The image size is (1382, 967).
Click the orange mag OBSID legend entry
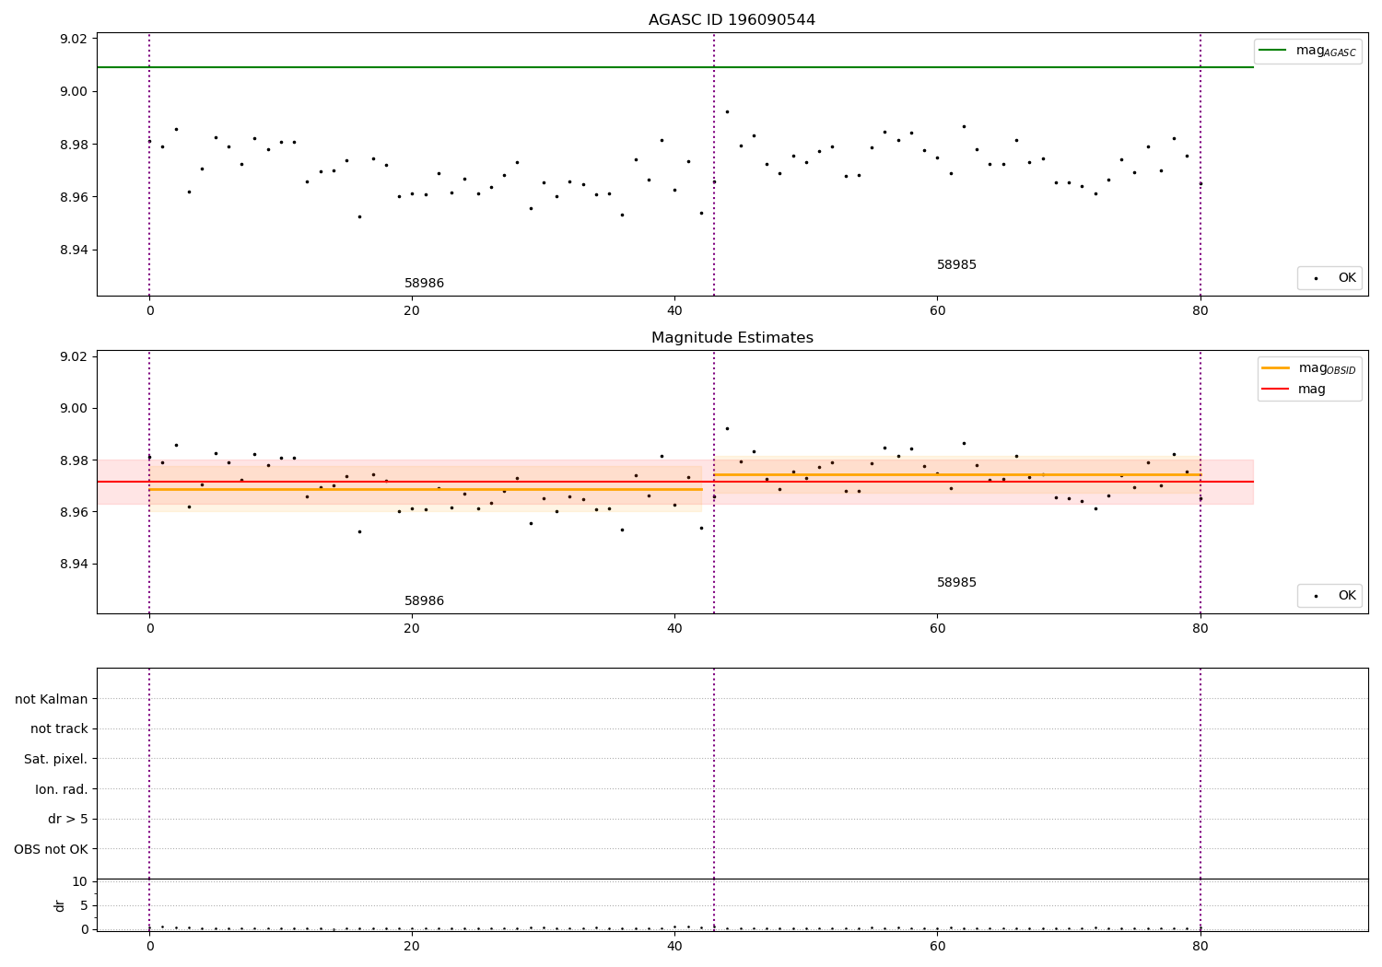click(x=1309, y=368)
